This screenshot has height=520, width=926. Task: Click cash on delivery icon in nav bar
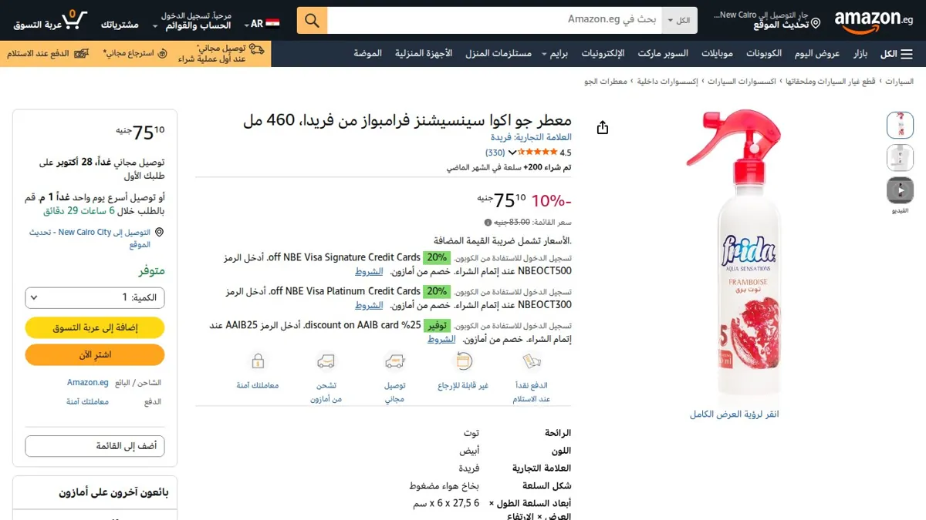click(80, 54)
